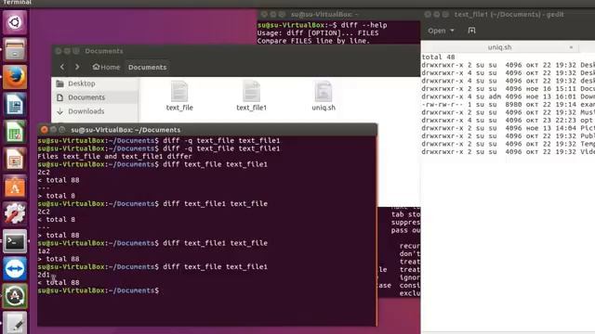Screen dimensions: 595x334
Task: Click the '-rw-rw-r--' line in gedit
Action: 509,104
